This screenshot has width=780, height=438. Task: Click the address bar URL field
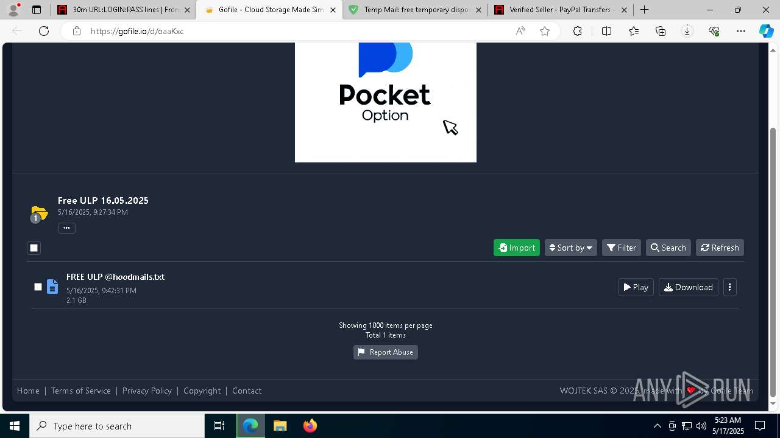(x=299, y=31)
